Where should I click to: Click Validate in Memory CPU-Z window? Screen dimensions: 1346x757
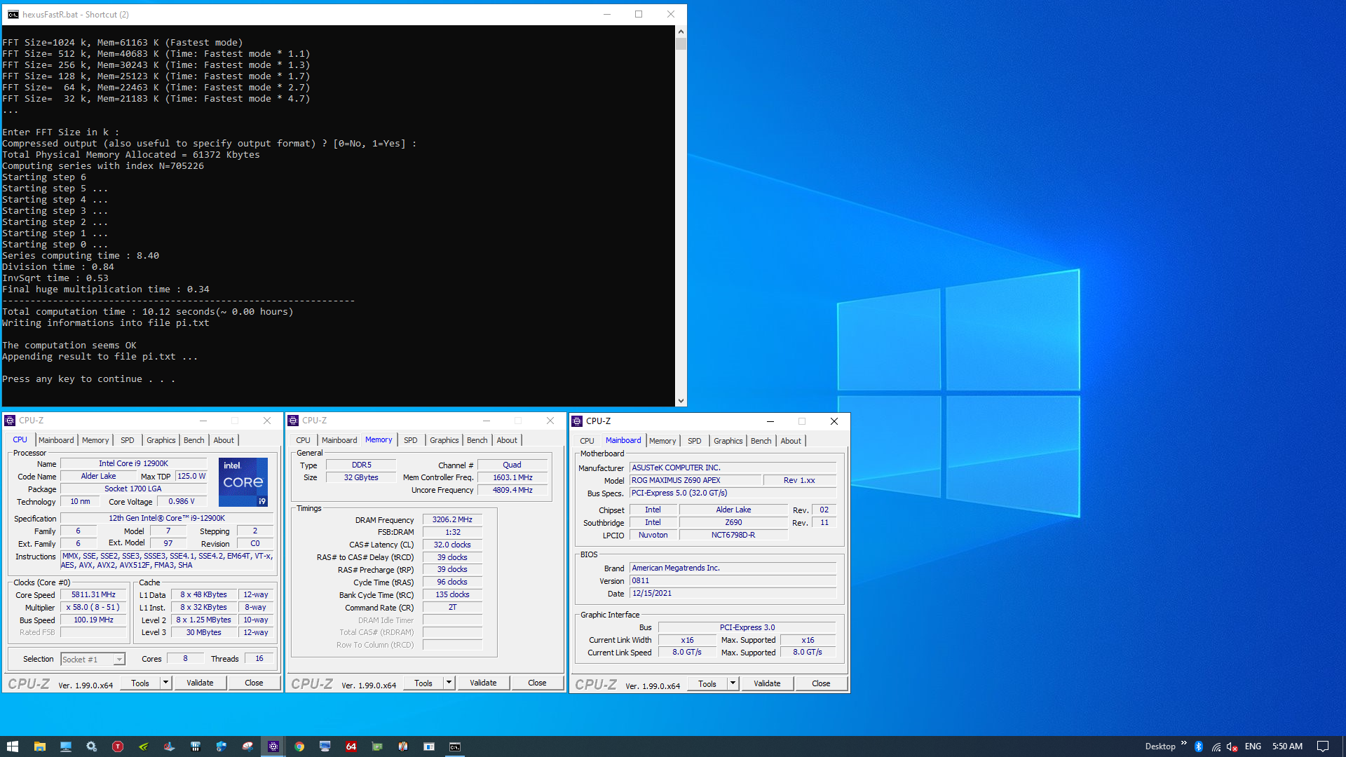483,683
